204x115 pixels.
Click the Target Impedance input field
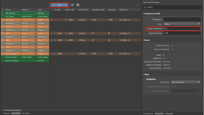182,28
